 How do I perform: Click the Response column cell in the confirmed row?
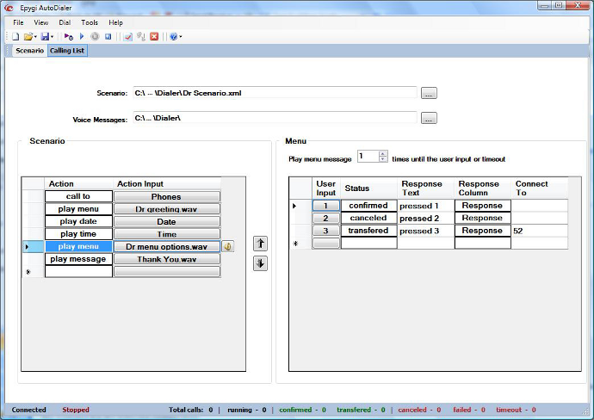(x=482, y=205)
